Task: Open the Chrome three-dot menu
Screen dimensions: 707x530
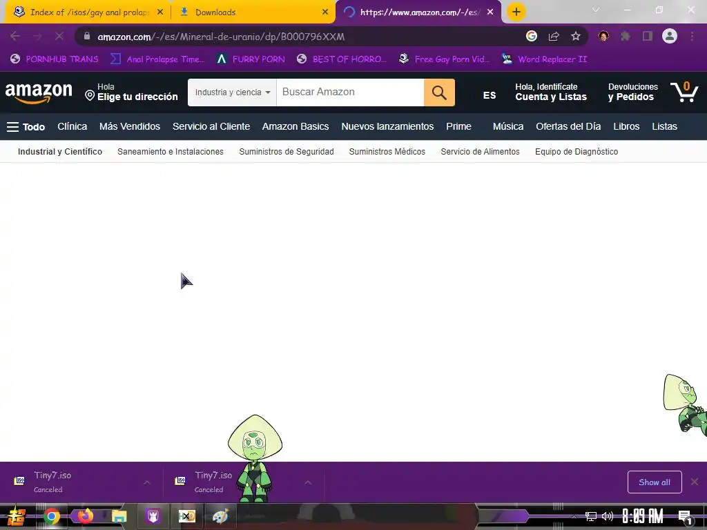Action: pyautogui.click(x=692, y=36)
